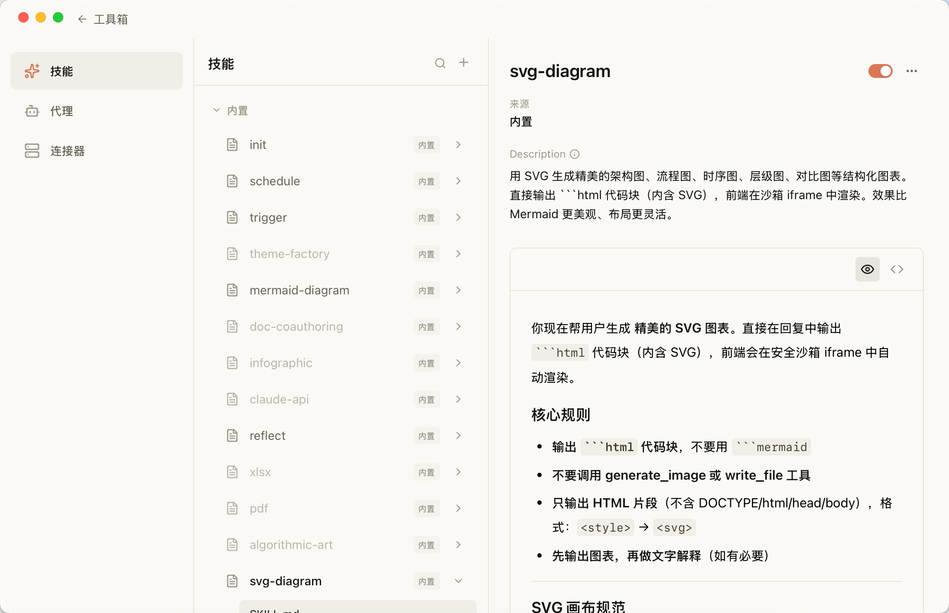
Task: Click the file icon beside trigger
Action: pos(232,217)
